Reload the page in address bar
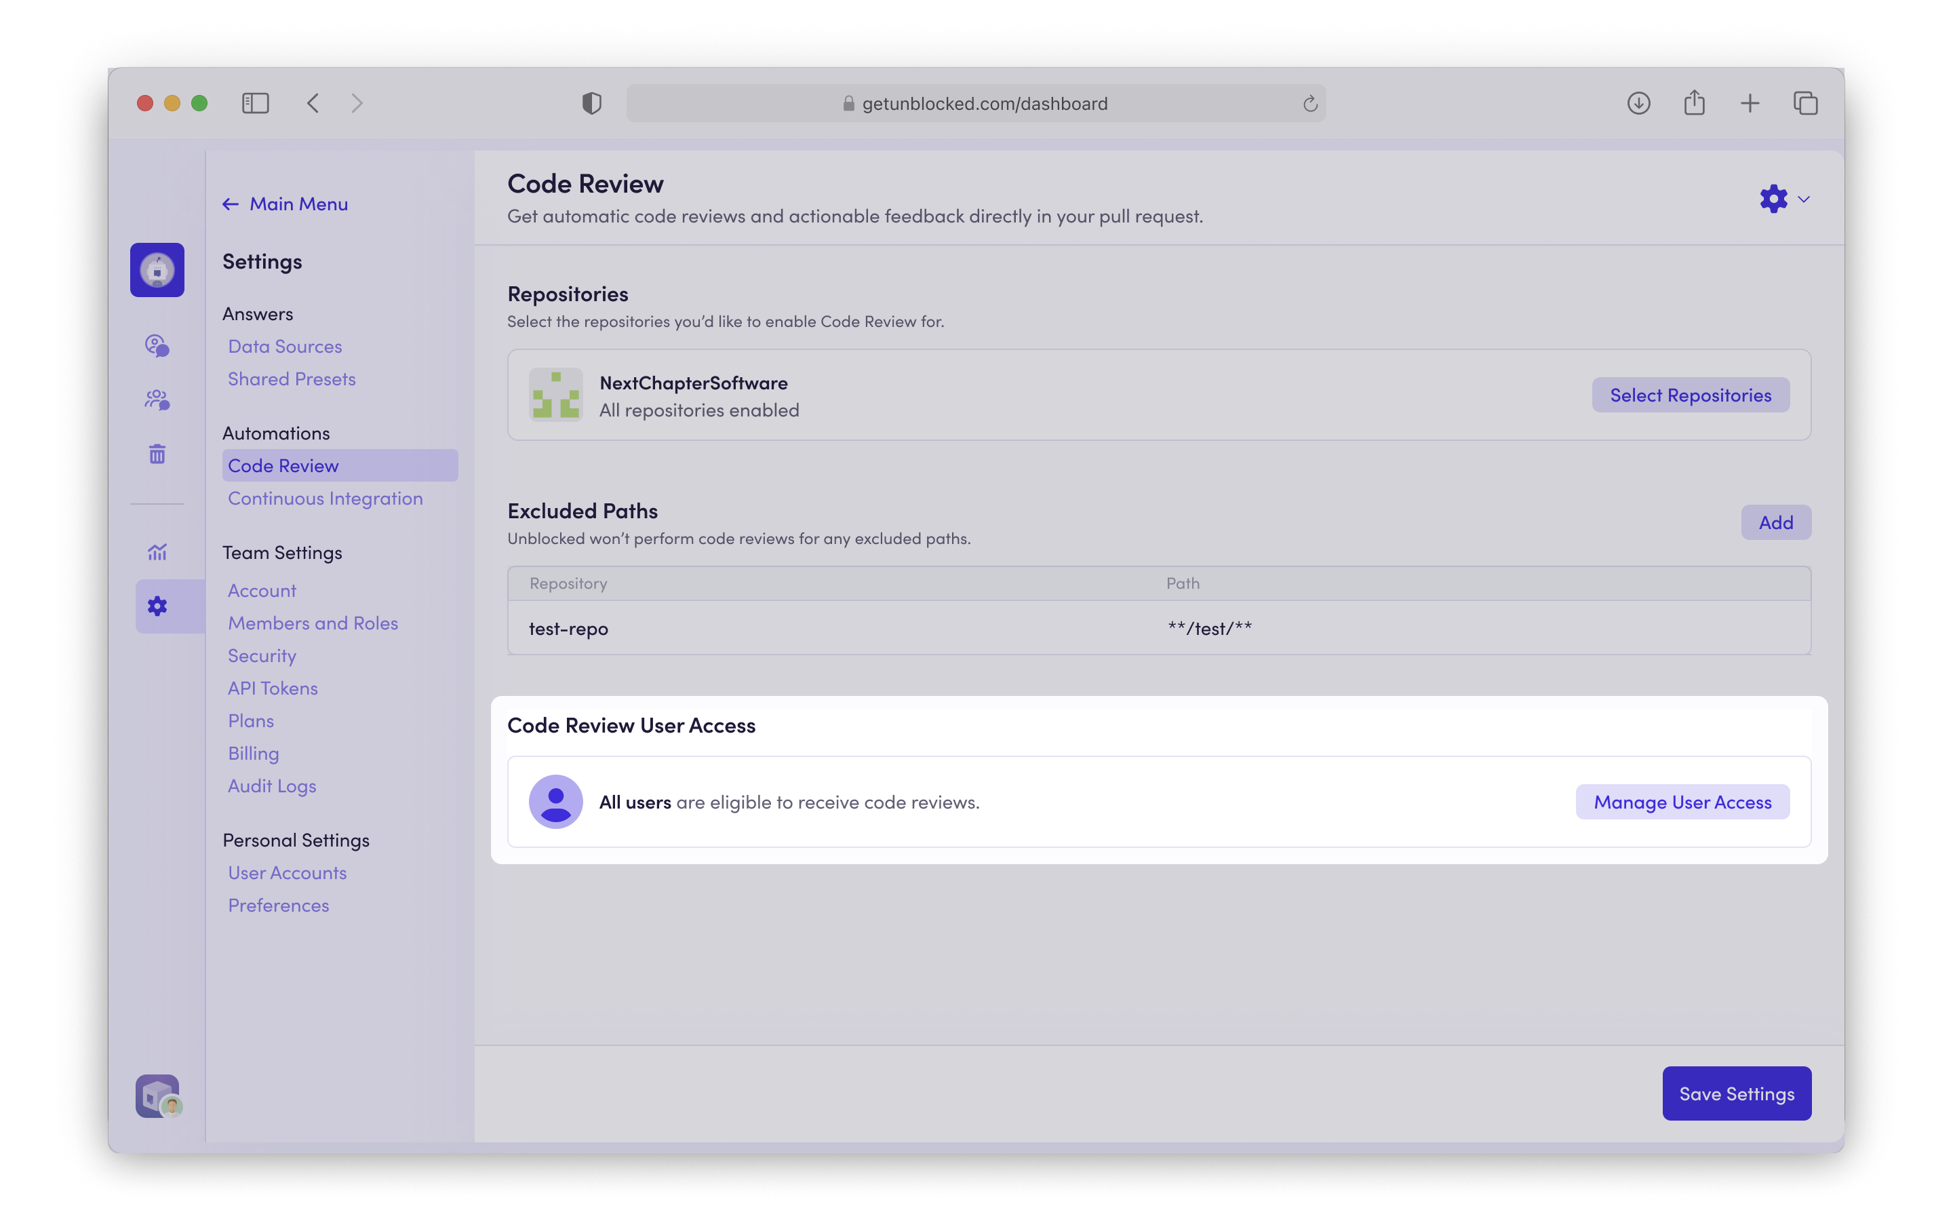The image size is (1953, 1221). pos(1310,103)
